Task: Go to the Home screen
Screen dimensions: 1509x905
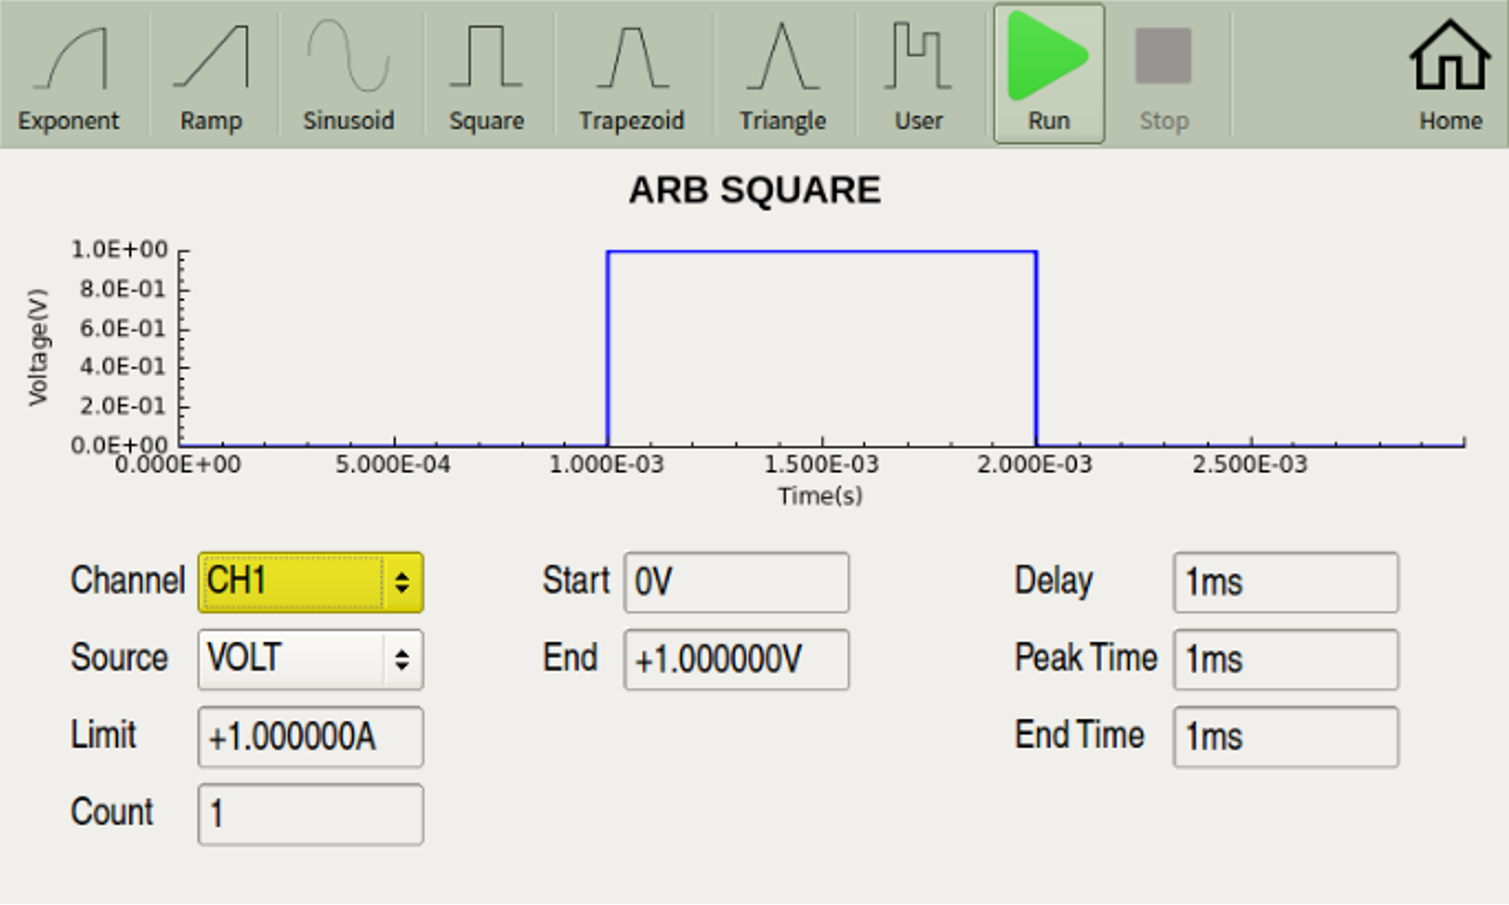Action: [1449, 75]
